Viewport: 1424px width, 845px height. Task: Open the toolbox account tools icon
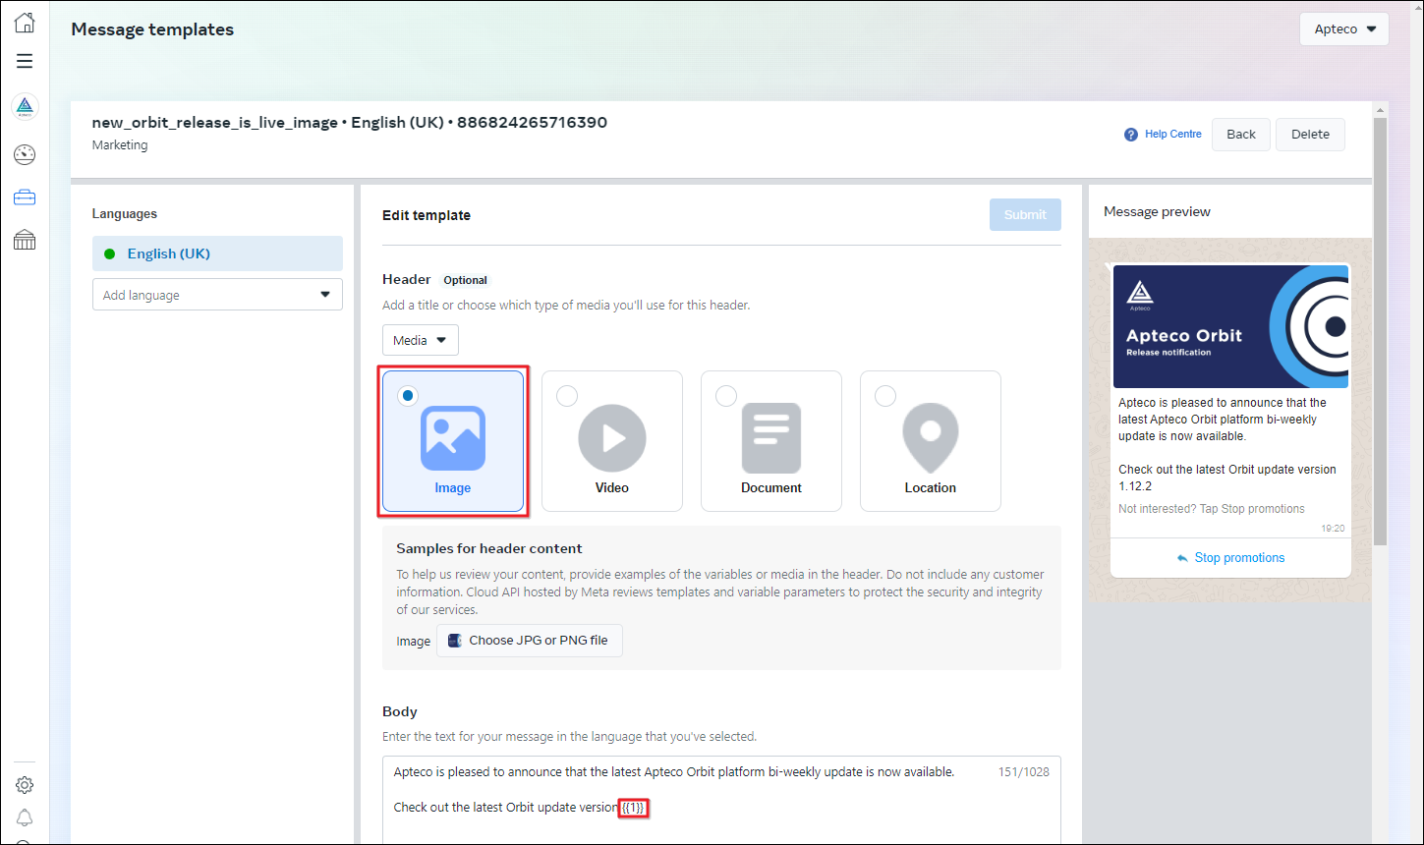click(25, 197)
